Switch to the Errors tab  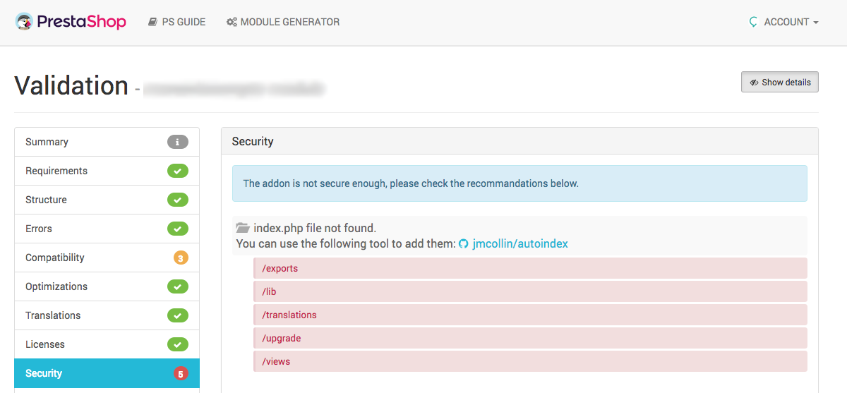click(39, 229)
